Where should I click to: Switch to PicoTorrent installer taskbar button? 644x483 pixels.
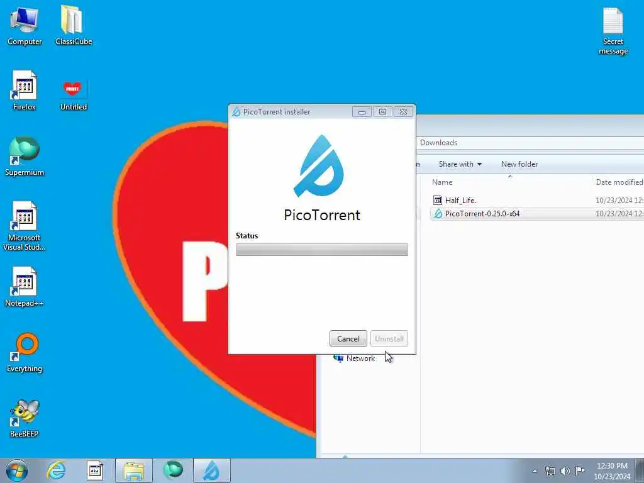(x=212, y=470)
